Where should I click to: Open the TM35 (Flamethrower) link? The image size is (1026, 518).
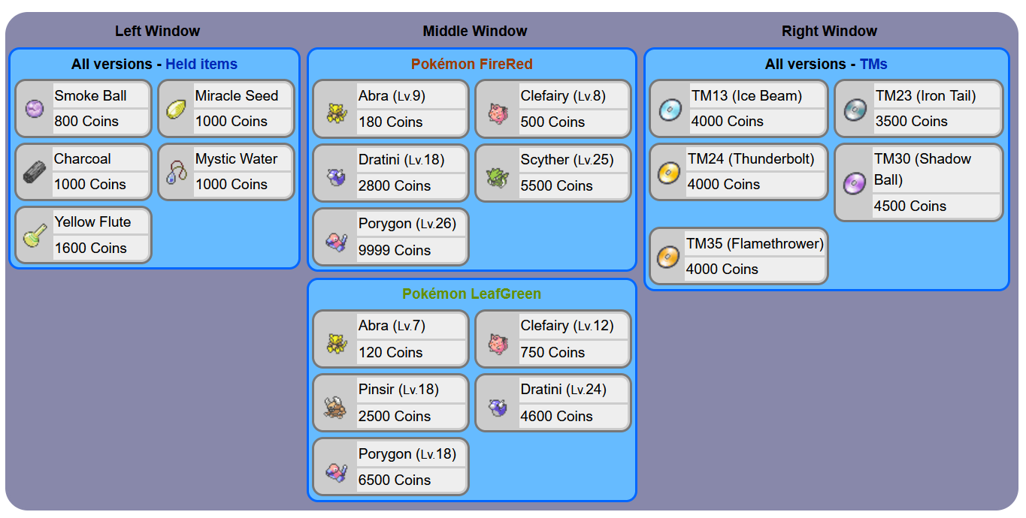(x=755, y=243)
